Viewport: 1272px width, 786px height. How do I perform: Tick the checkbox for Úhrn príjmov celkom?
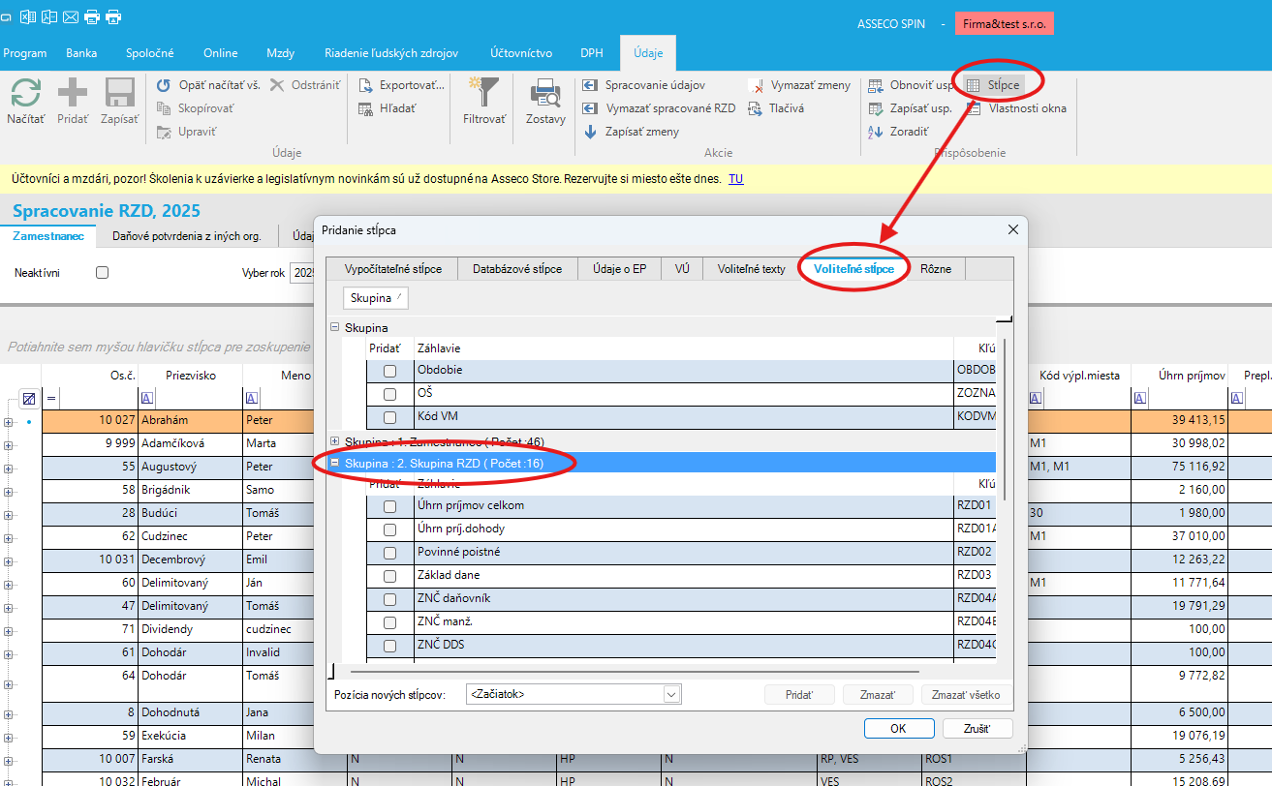389,506
